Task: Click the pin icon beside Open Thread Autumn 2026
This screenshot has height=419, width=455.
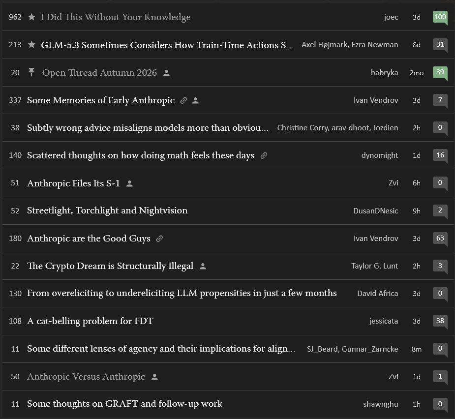Action: [x=31, y=72]
